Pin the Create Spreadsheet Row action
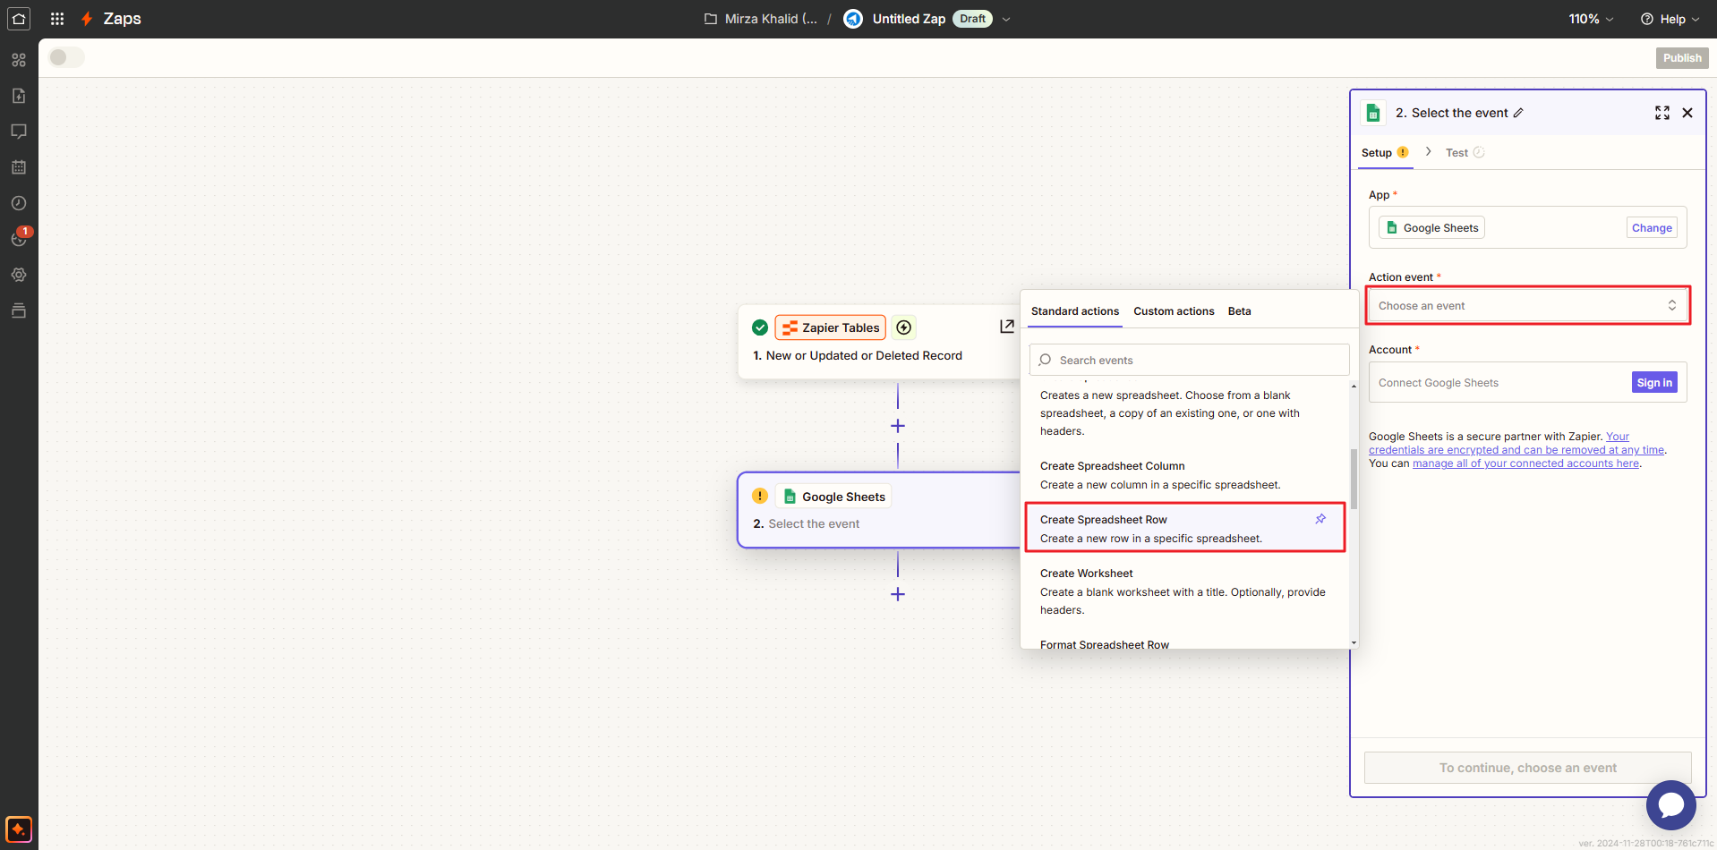The height and width of the screenshot is (850, 1717). coord(1320,519)
